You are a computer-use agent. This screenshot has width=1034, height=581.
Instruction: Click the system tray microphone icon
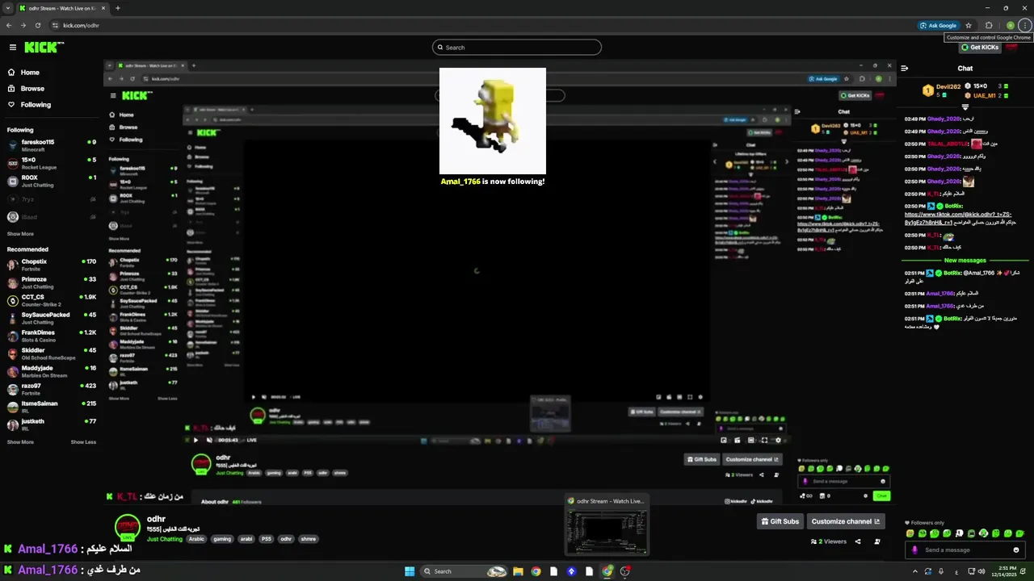click(x=941, y=571)
